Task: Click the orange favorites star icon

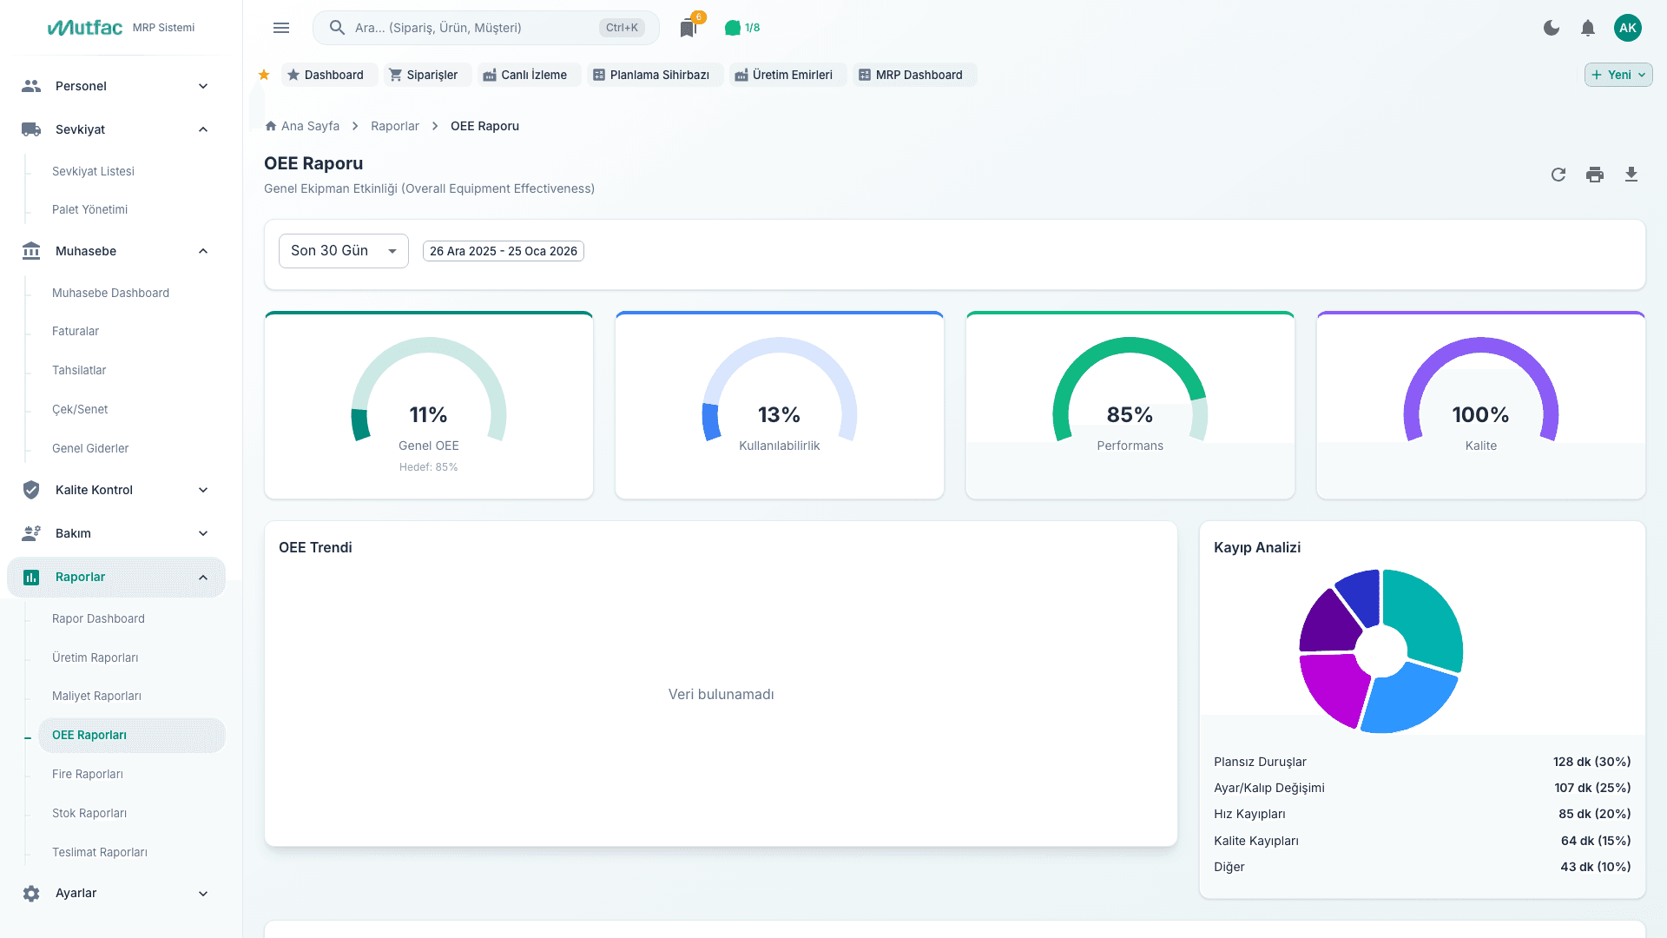Action: click(x=264, y=75)
